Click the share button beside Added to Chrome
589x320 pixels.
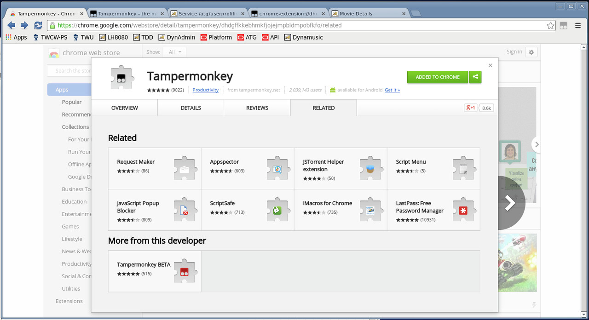click(x=475, y=77)
